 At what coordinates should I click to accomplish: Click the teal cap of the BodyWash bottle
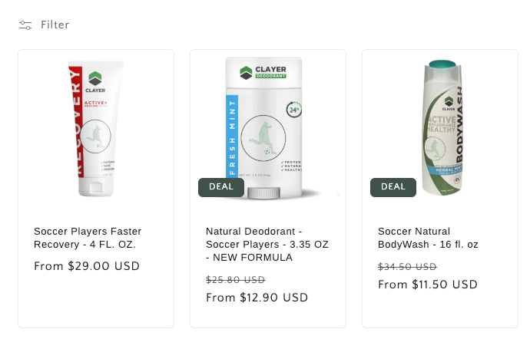pyautogui.click(x=442, y=64)
